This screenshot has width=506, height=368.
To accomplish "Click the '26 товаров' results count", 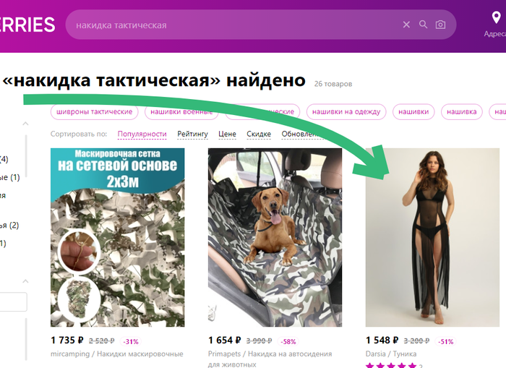I will coord(333,84).
